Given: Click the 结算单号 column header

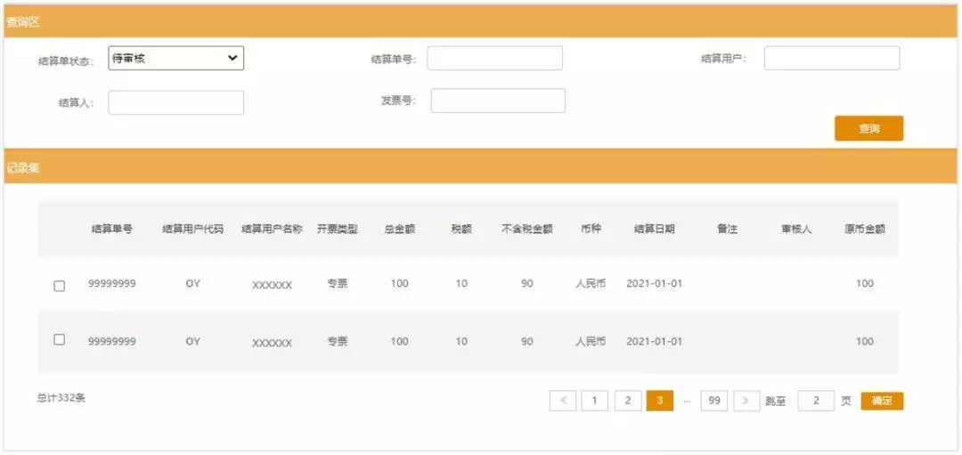Looking at the screenshot, I should (111, 230).
